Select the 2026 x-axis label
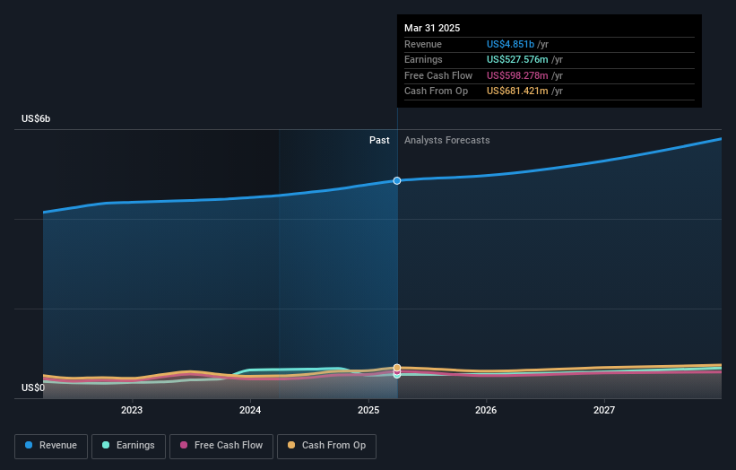Viewport: 736px width, 470px height. pos(486,410)
